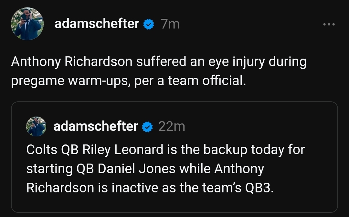Click the 'pregame warm-ups, per a team official' line
Screen dimensions: 349x217
click(x=129, y=81)
